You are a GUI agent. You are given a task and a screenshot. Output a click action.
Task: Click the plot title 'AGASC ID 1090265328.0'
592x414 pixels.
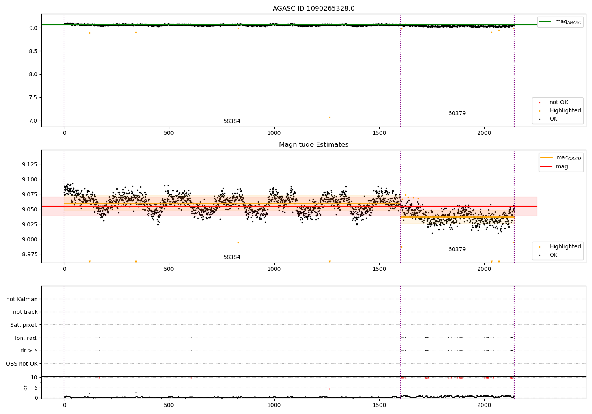pyautogui.click(x=313, y=9)
